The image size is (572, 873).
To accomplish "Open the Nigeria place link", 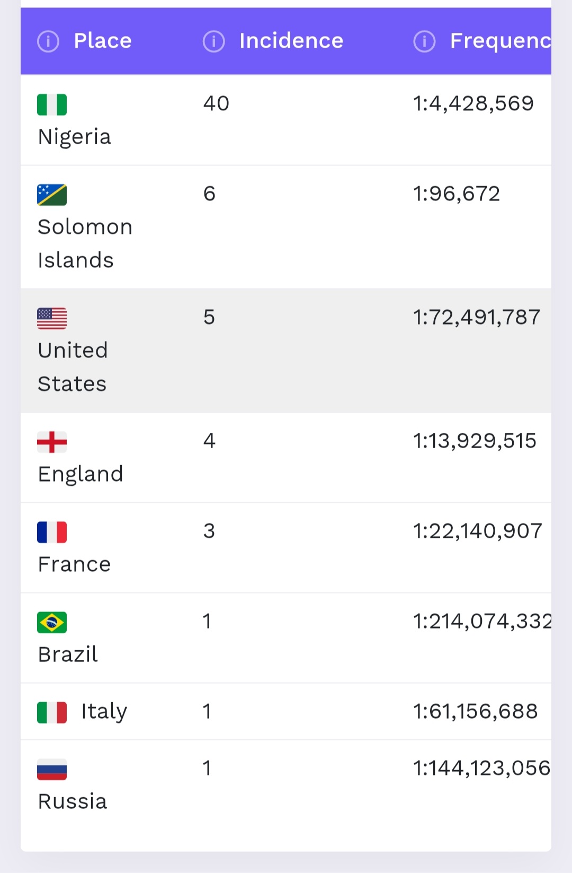I will 75,137.
